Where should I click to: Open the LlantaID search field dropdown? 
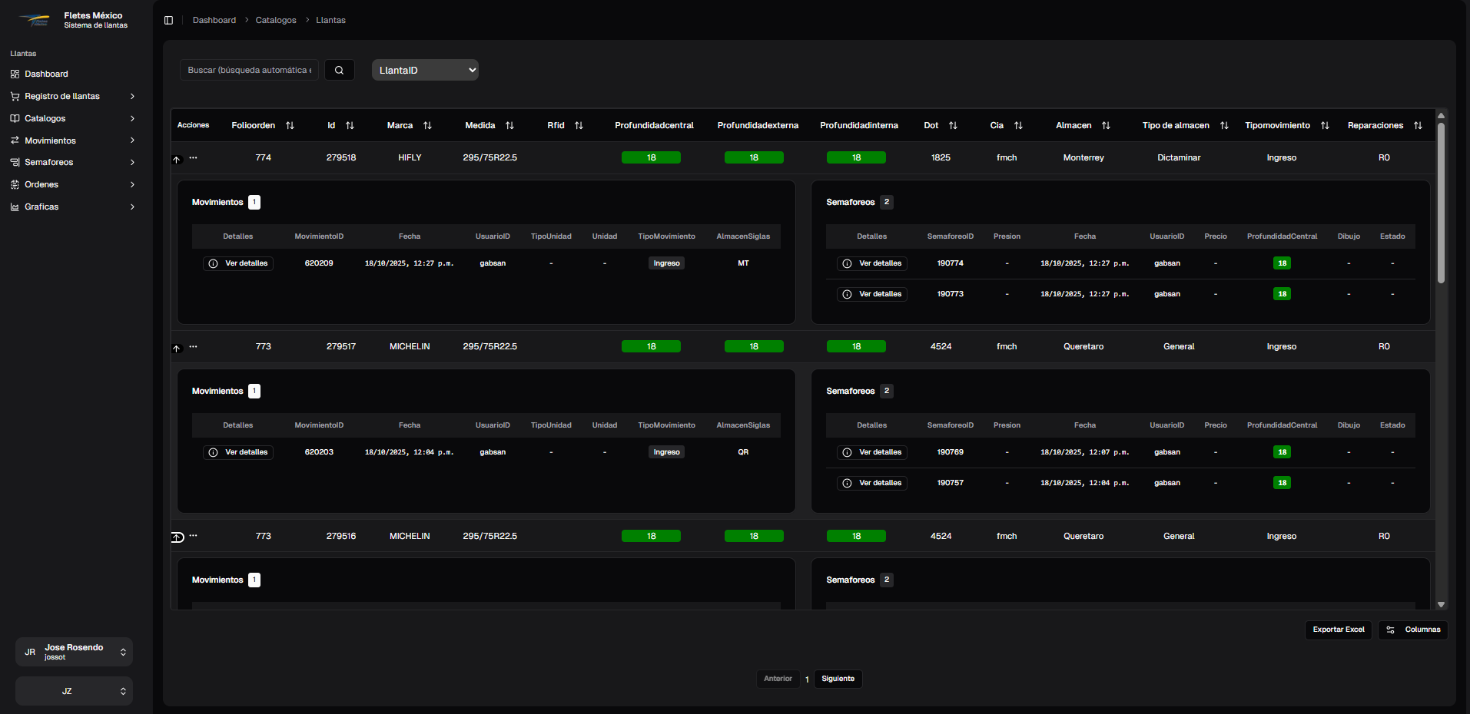[425, 70]
